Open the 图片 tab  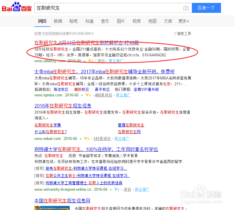121,21
